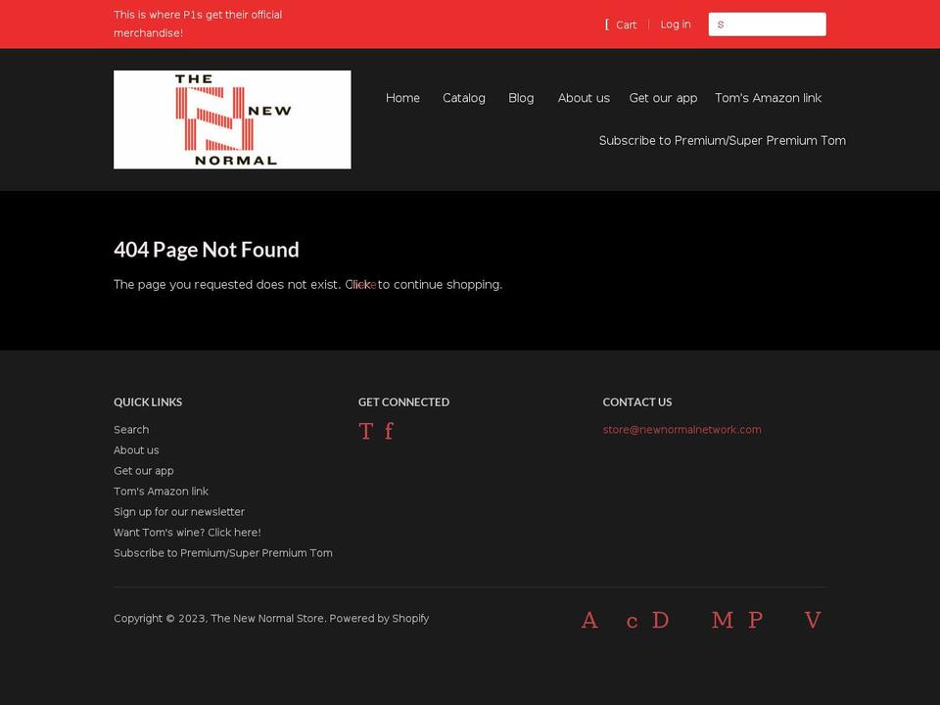Click the QUICK LINKS heading
This screenshot has height=705, width=940.
pyautogui.click(x=148, y=402)
